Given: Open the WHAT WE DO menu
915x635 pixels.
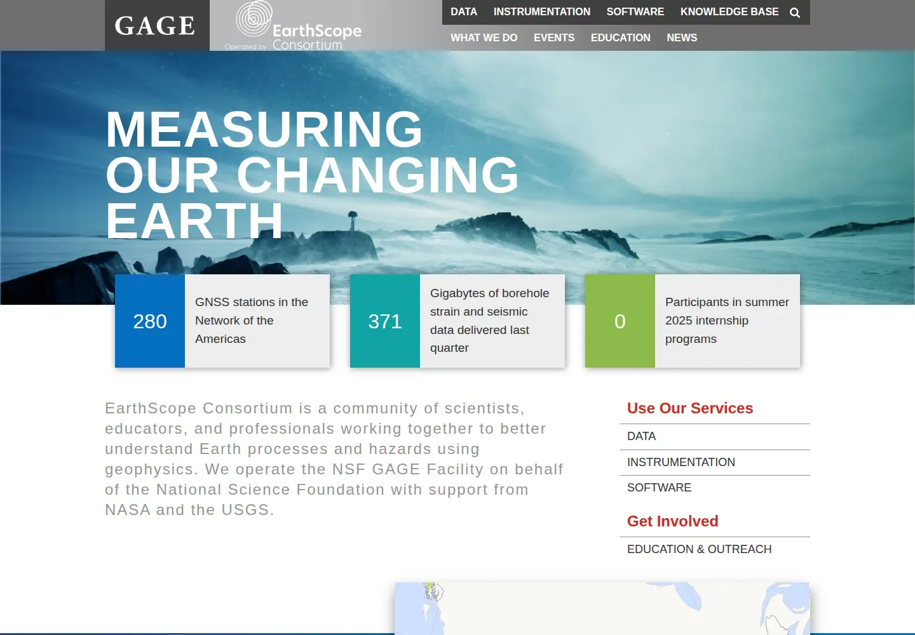Looking at the screenshot, I should point(484,38).
